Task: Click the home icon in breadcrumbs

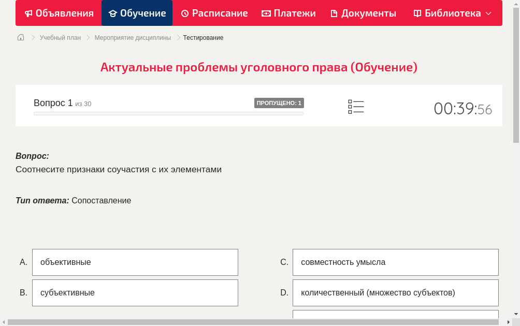Action: pos(20,37)
